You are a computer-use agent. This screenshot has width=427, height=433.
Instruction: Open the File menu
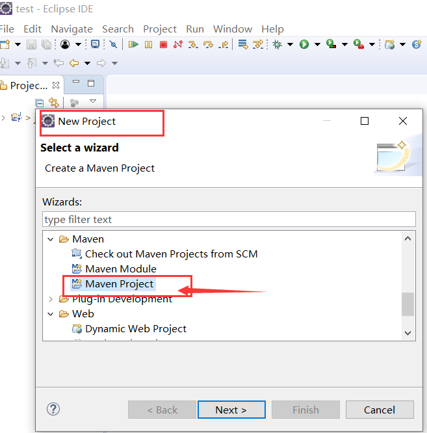[7, 29]
